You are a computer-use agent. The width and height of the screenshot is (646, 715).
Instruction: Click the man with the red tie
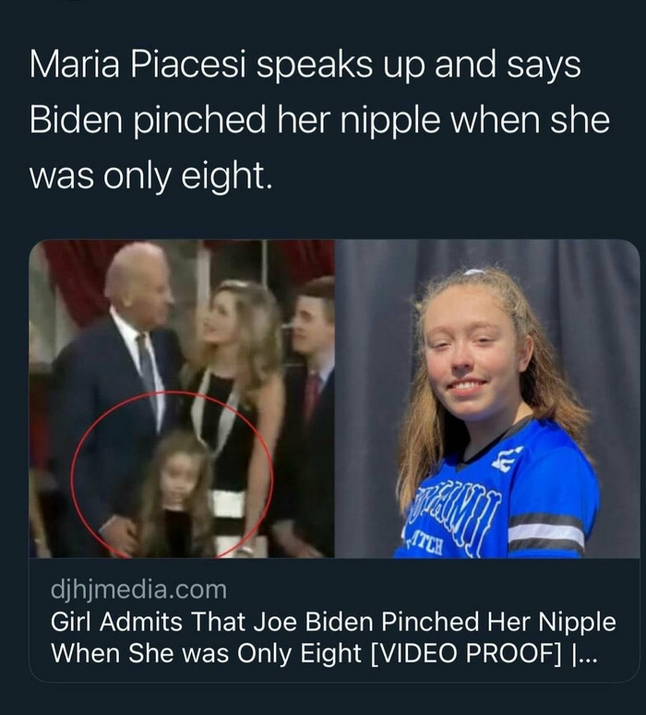(x=308, y=387)
